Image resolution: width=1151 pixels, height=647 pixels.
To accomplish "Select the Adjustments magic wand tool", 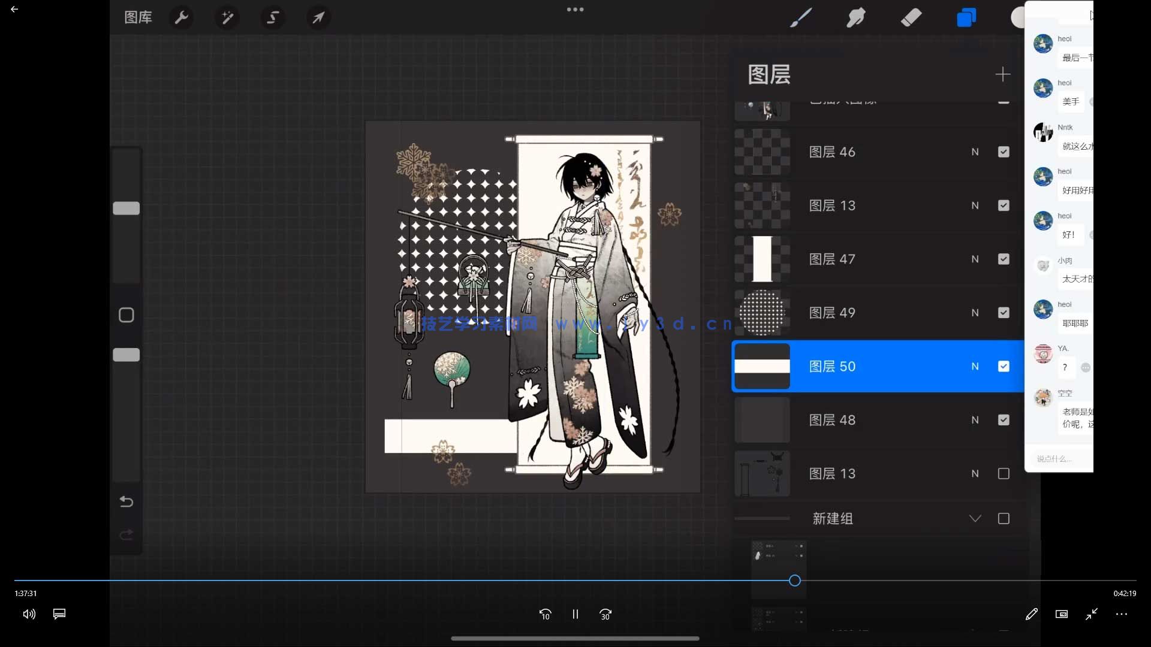I will coord(227,17).
